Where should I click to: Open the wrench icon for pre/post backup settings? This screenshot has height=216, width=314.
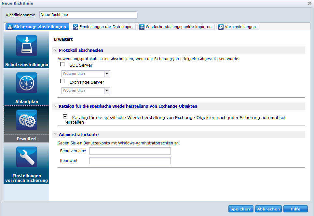[x=26, y=157]
